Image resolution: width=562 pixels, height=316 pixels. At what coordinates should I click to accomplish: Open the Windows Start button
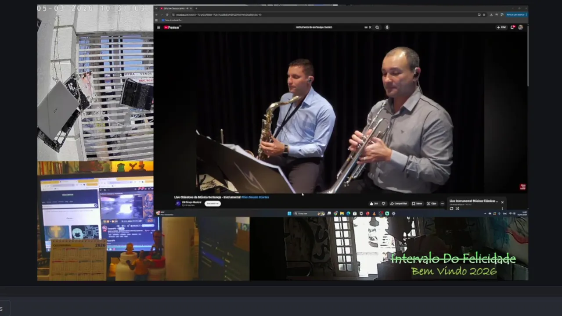[x=289, y=213]
